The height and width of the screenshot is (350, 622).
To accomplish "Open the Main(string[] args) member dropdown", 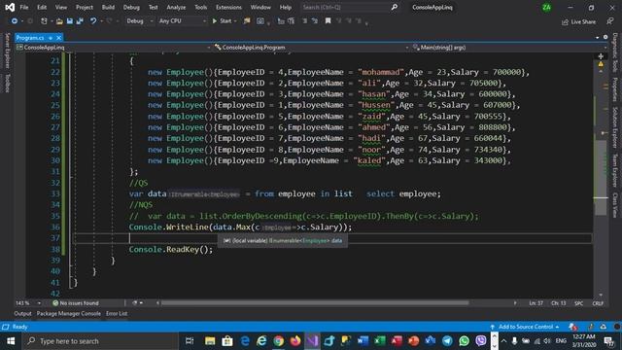I will pyautogui.click(x=509, y=48).
